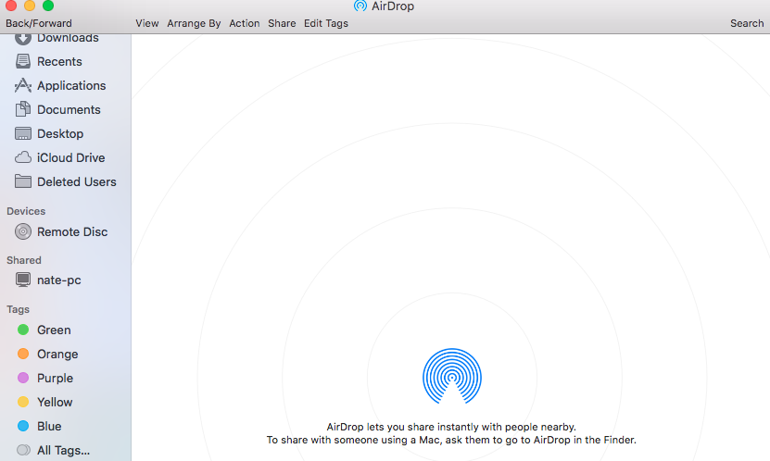This screenshot has width=770, height=461.
Task: Go to Applications folder label
Action: [71, 85]
